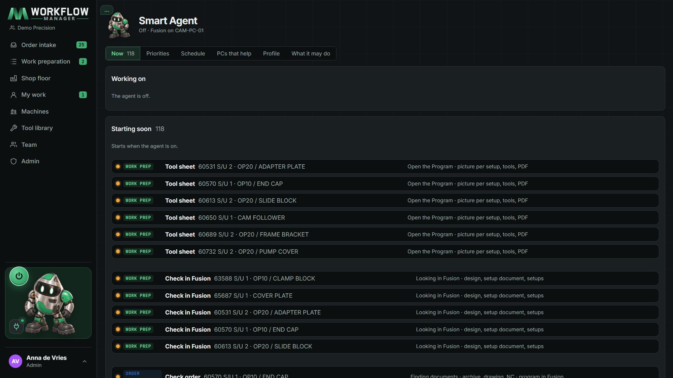This screenshot has height=378, width=673.
Task: Open the PCs that help tab
Action: pyautogui.click(x=234, y=53)
